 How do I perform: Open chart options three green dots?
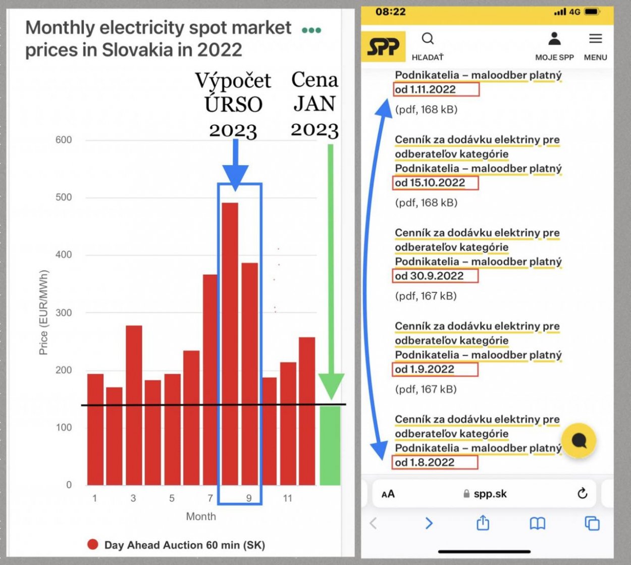click(x=311, y=30)
